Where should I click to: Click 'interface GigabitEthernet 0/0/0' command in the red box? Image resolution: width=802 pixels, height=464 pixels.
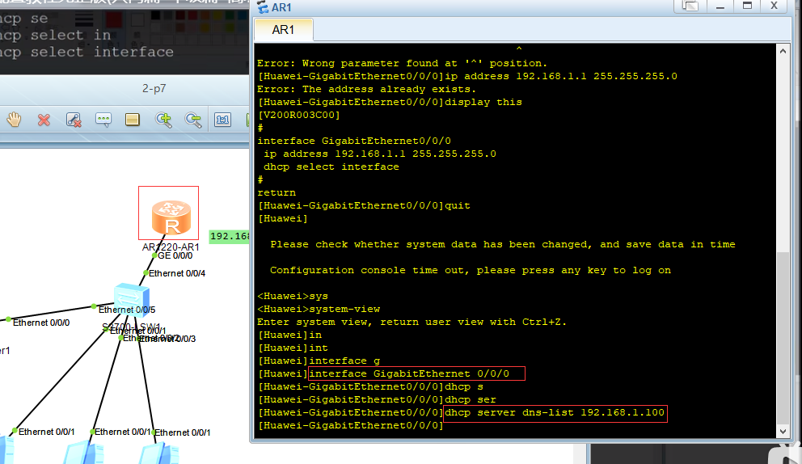(409, 374)
